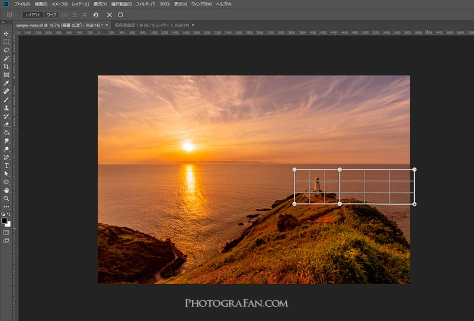
Task: Switch to レイアウト (Layout) mode
Action: click(x=33, y=15)
